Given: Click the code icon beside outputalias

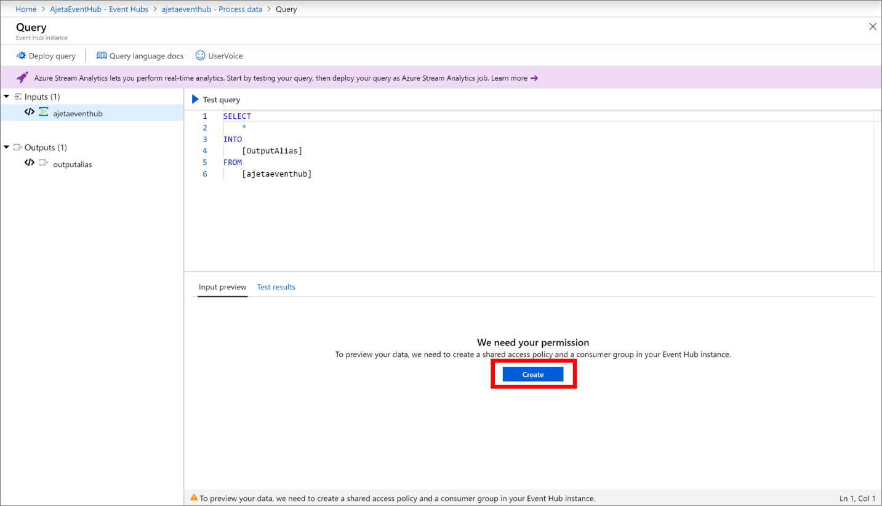Looking at the screenshot, I should [x=30, y=163].
